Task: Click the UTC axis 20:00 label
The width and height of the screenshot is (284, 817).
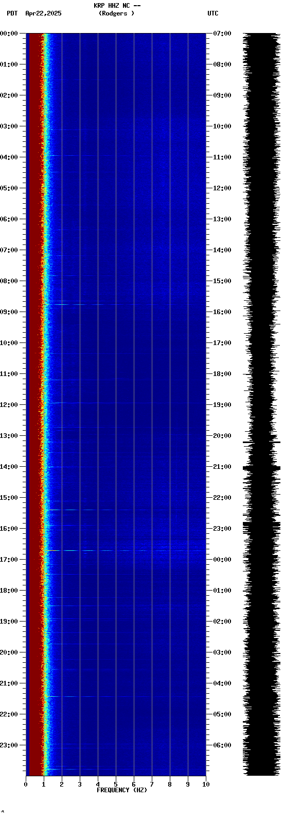Action: click(x=222, y=436)
